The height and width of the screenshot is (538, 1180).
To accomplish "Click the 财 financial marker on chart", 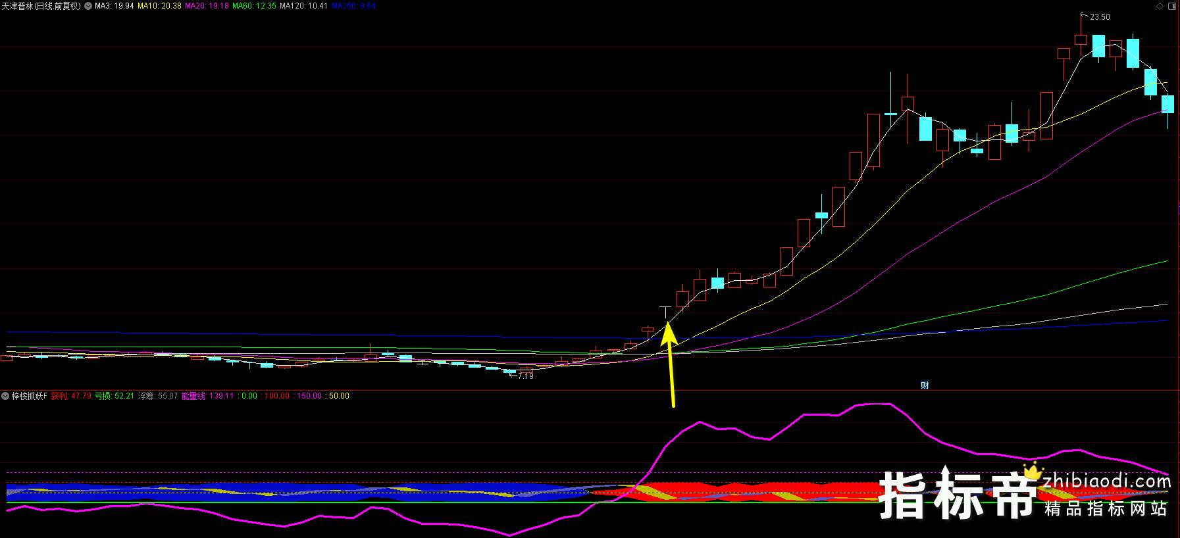I will [925, 385].
